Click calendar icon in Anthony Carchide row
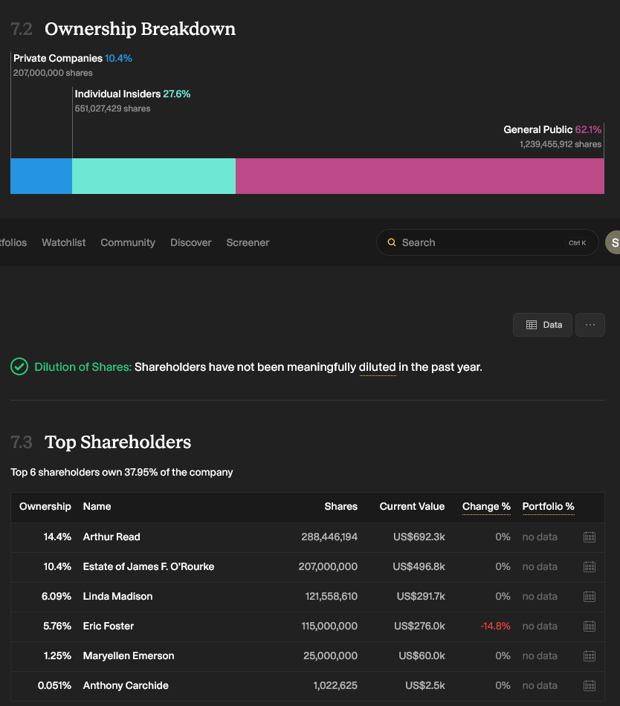620x706 pixels. point(590,686)
